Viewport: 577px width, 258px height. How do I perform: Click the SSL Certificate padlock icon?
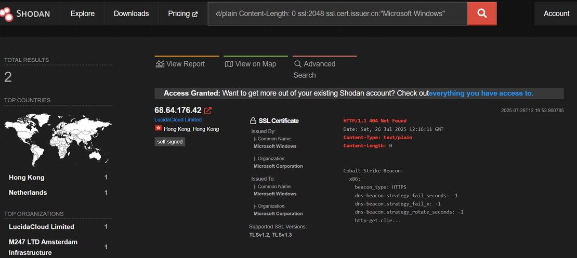click(x=254, y=121)
